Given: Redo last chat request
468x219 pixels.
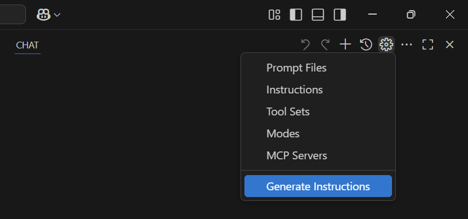Looking at the screenshot, I should click(x=325, y=44).
